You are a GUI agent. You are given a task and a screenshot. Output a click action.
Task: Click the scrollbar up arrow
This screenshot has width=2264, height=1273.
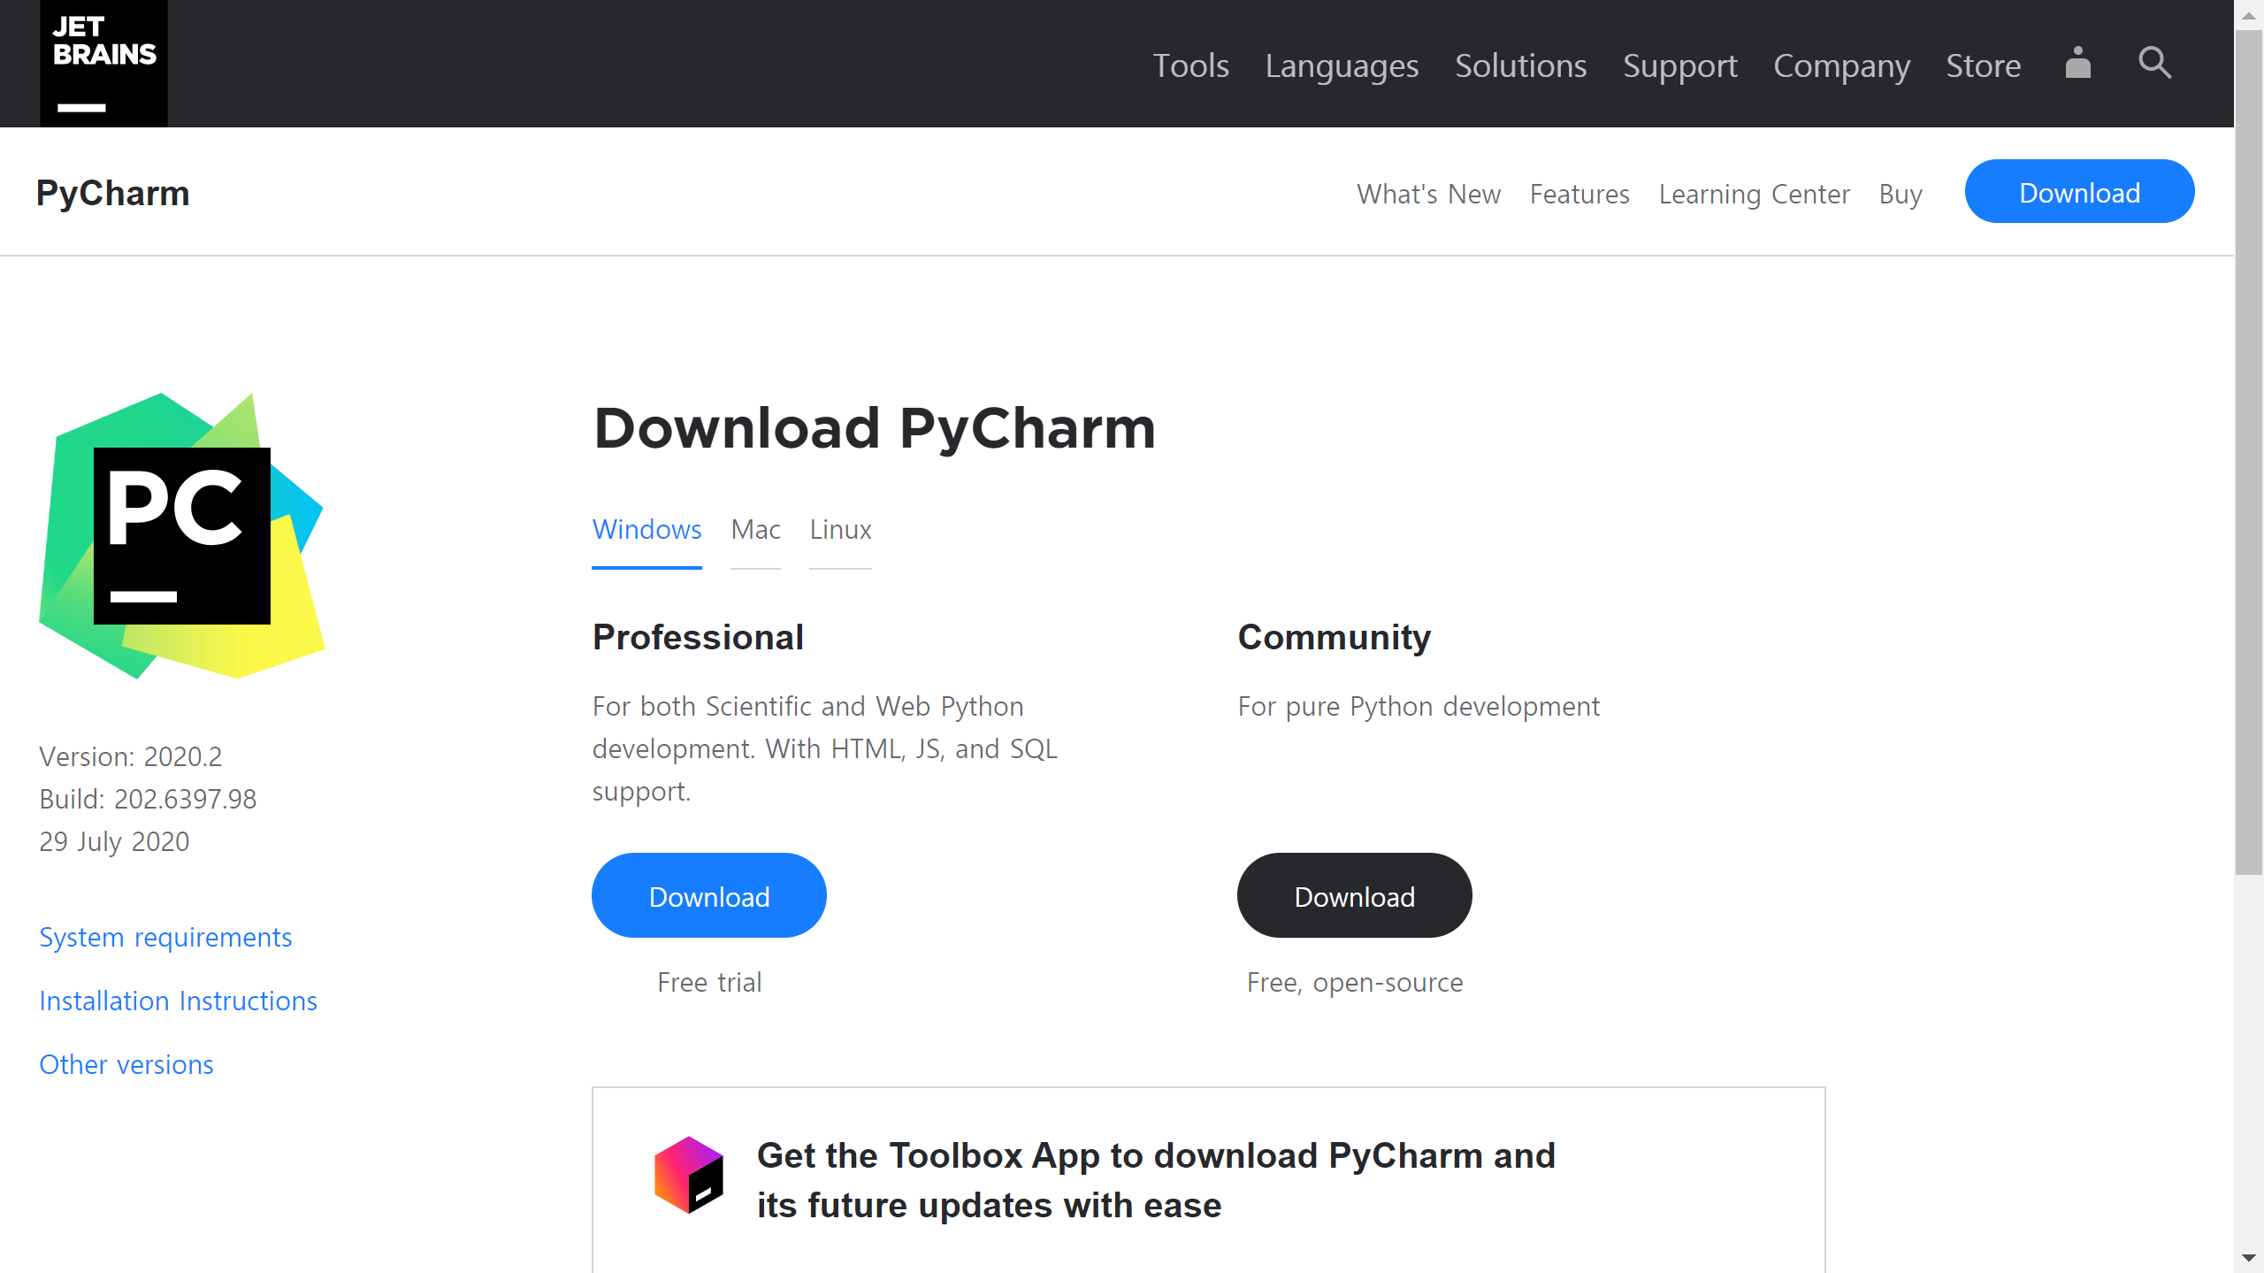(2248, 14)
